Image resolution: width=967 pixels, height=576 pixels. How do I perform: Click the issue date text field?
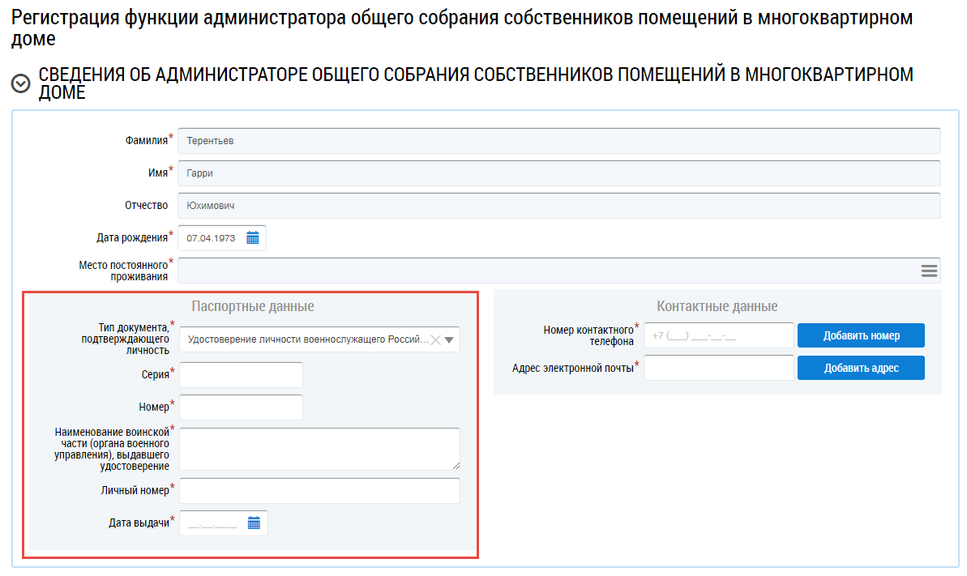212,523
